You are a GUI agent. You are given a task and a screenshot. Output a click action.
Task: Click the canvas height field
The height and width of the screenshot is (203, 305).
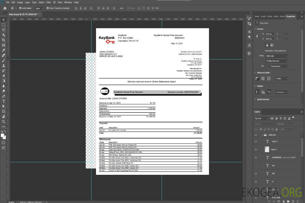coord(269,39)
